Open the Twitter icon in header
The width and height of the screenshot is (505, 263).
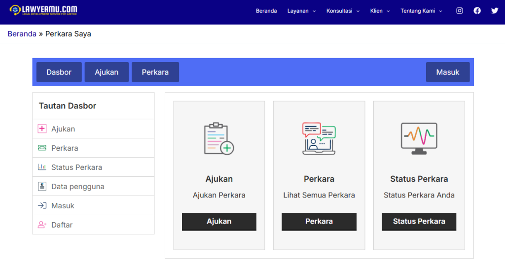coord(495,11)
